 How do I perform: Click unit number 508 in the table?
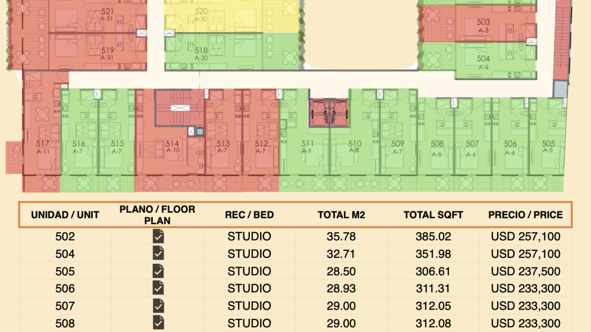click(65, 324)
